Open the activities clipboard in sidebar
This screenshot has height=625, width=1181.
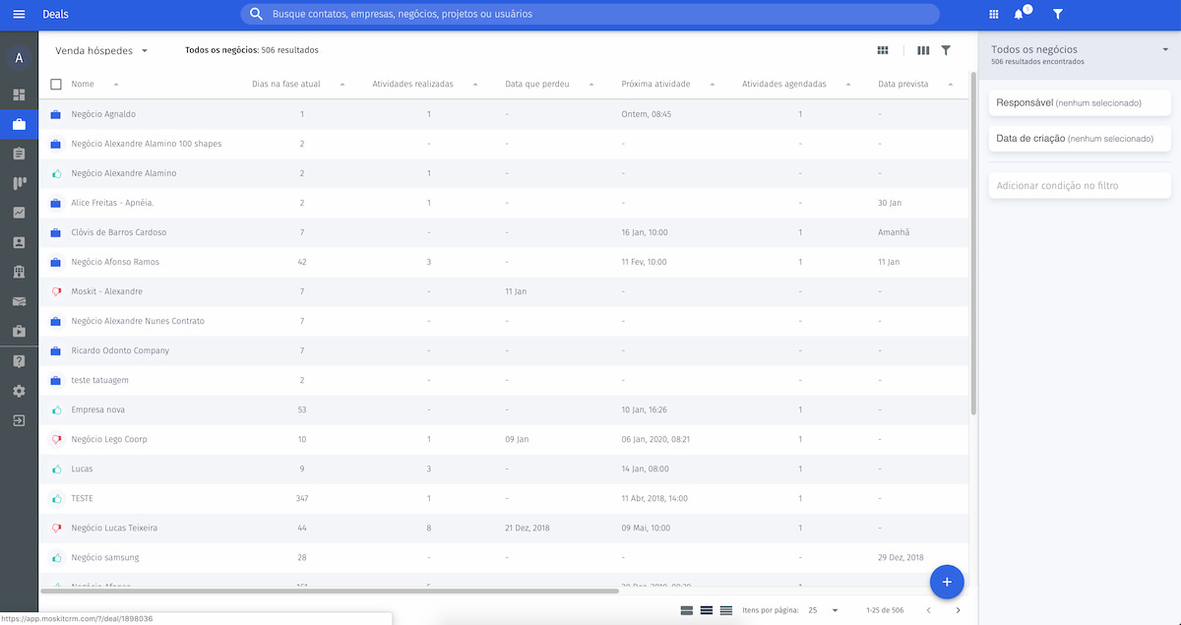coord(19,154)
